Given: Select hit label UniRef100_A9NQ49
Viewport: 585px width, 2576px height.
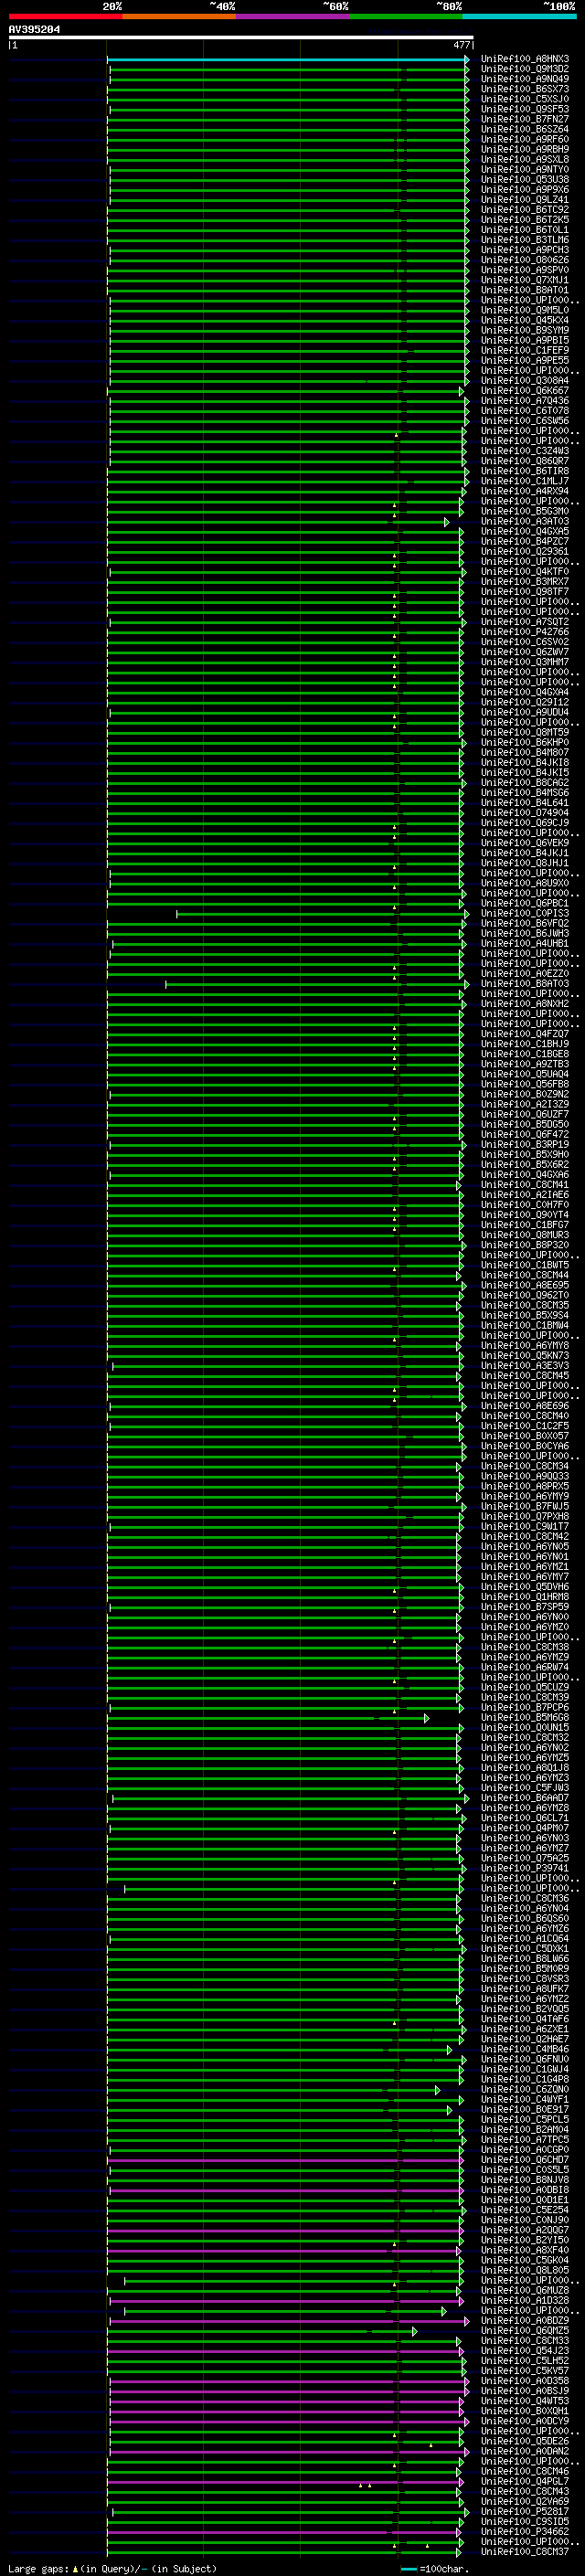Looking at the screenshot, I should point(525,79).
